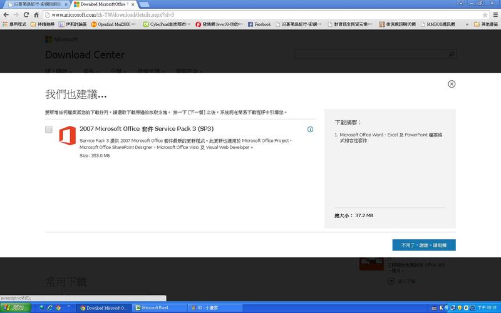Close the Download Microsoft Office tab
501x313 pixels.
(x=133, y=4)
